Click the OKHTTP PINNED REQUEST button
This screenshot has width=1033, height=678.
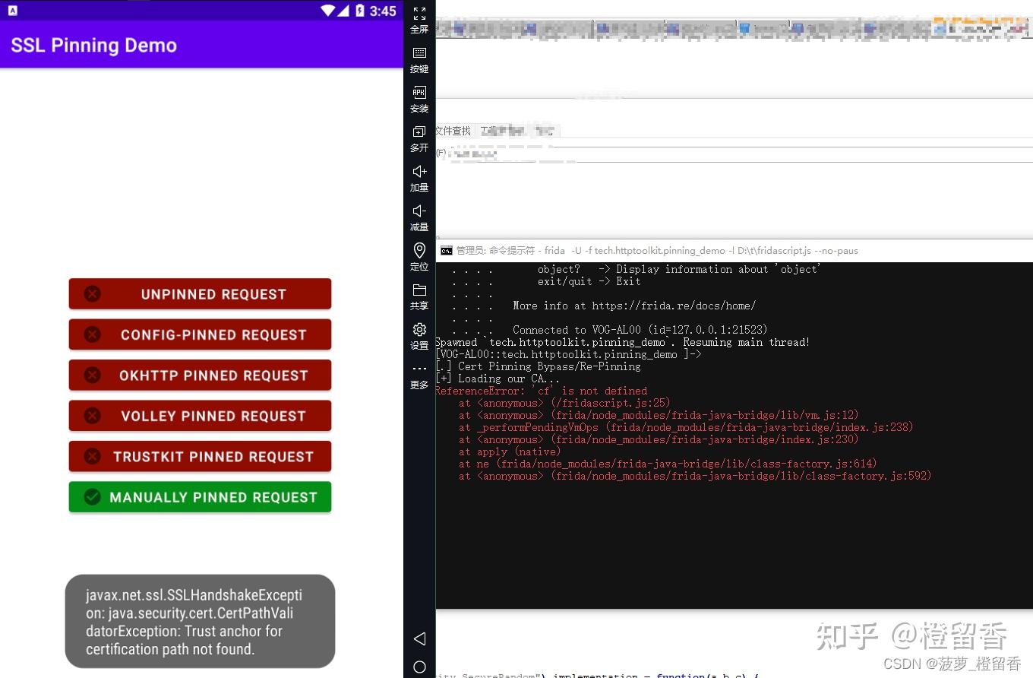point(200,375)
